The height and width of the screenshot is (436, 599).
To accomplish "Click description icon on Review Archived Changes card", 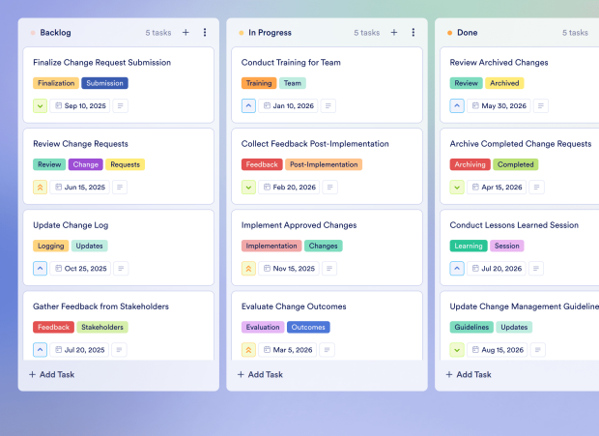I will point(538,105).
